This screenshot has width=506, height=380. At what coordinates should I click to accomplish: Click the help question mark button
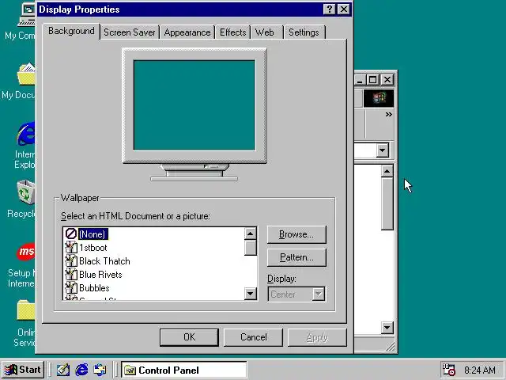[x=330, y=9]
